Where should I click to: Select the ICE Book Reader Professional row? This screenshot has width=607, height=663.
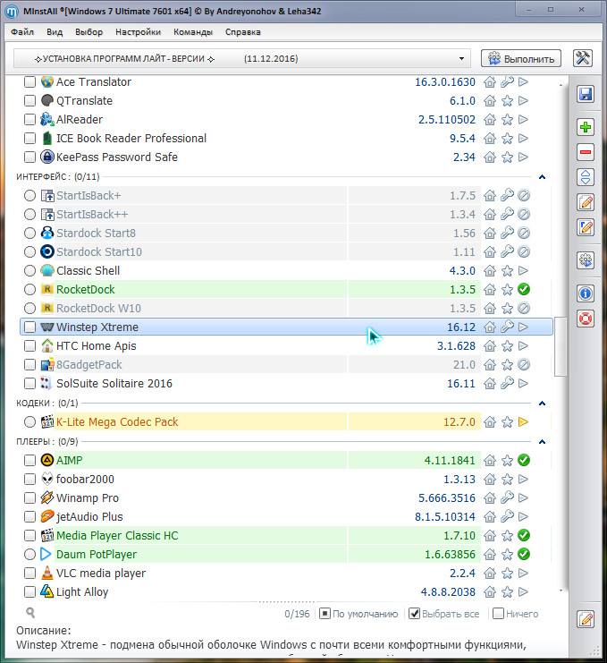coord(286,139)
